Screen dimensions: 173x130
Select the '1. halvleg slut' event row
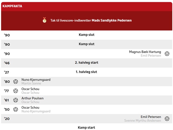tap(86, 72)
